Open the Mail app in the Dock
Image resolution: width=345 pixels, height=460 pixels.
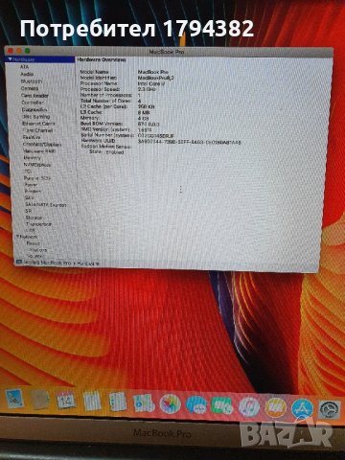14,399
